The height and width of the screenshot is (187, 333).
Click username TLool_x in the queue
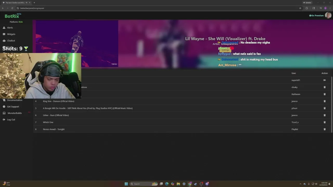pos(295,122)
